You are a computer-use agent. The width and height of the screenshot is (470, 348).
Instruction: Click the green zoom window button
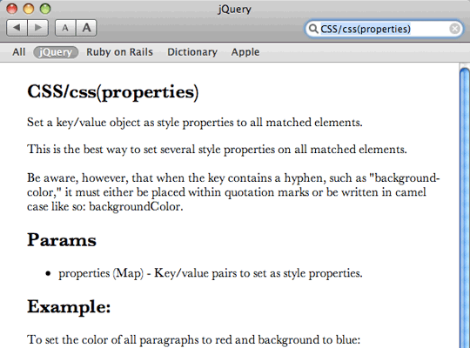pyautogui.click(x=45, y=9)
